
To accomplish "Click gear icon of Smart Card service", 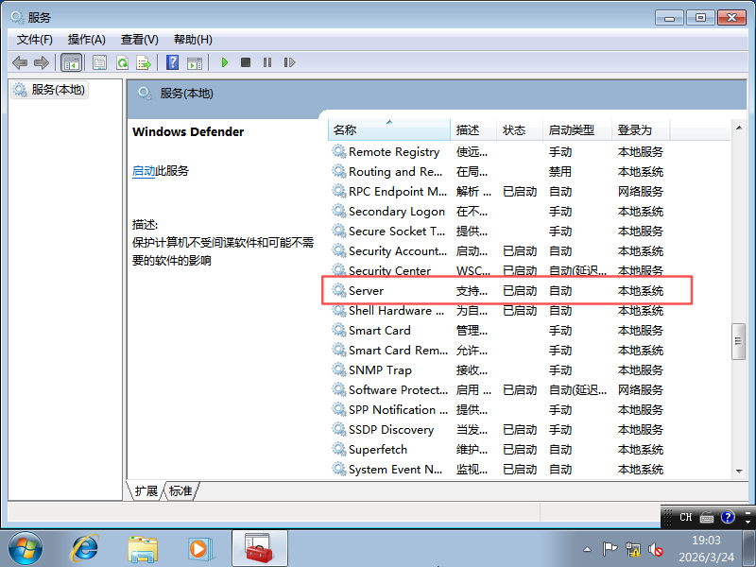I will pos(339,330).
